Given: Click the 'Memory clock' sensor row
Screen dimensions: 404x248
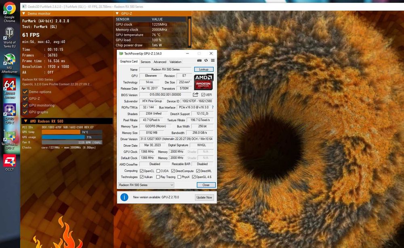Looking at the screenshot, I should [x=151, y=29].
